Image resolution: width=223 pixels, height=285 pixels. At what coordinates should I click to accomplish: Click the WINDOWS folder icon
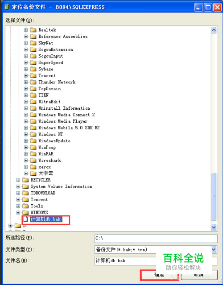[x=25, y=212]
